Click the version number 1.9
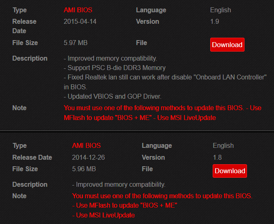The image size is (274, 224). pyautogui.click(x=215, y=21)
